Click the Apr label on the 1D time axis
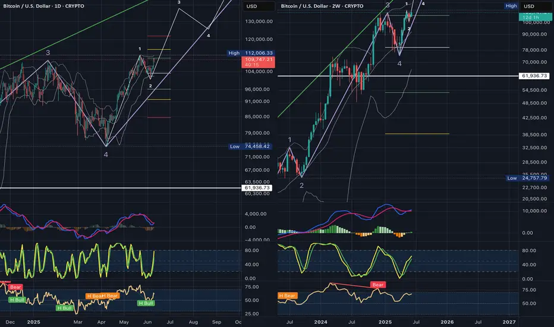This screenshot has width=554, height=327. (102, 322)
